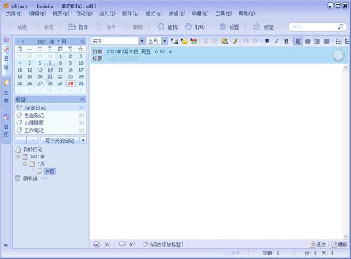This screenshot has width=351, height=259.
Task: Select July 1 in the calendar
Action: (x=60, y=56)
